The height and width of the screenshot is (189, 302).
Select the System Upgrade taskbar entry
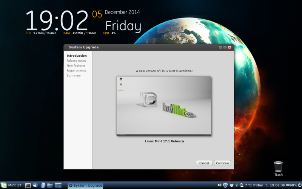click(85, 185)
